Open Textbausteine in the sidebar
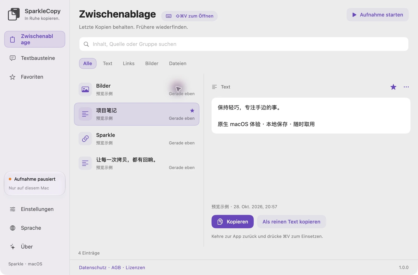Screen dimensions: 418x275 35,58
